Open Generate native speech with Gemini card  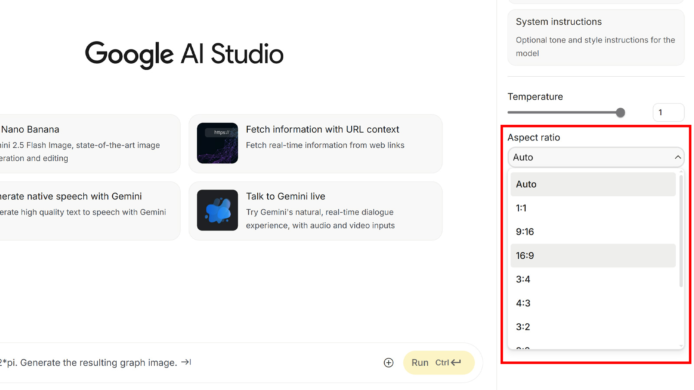click(x=87, y=211)
